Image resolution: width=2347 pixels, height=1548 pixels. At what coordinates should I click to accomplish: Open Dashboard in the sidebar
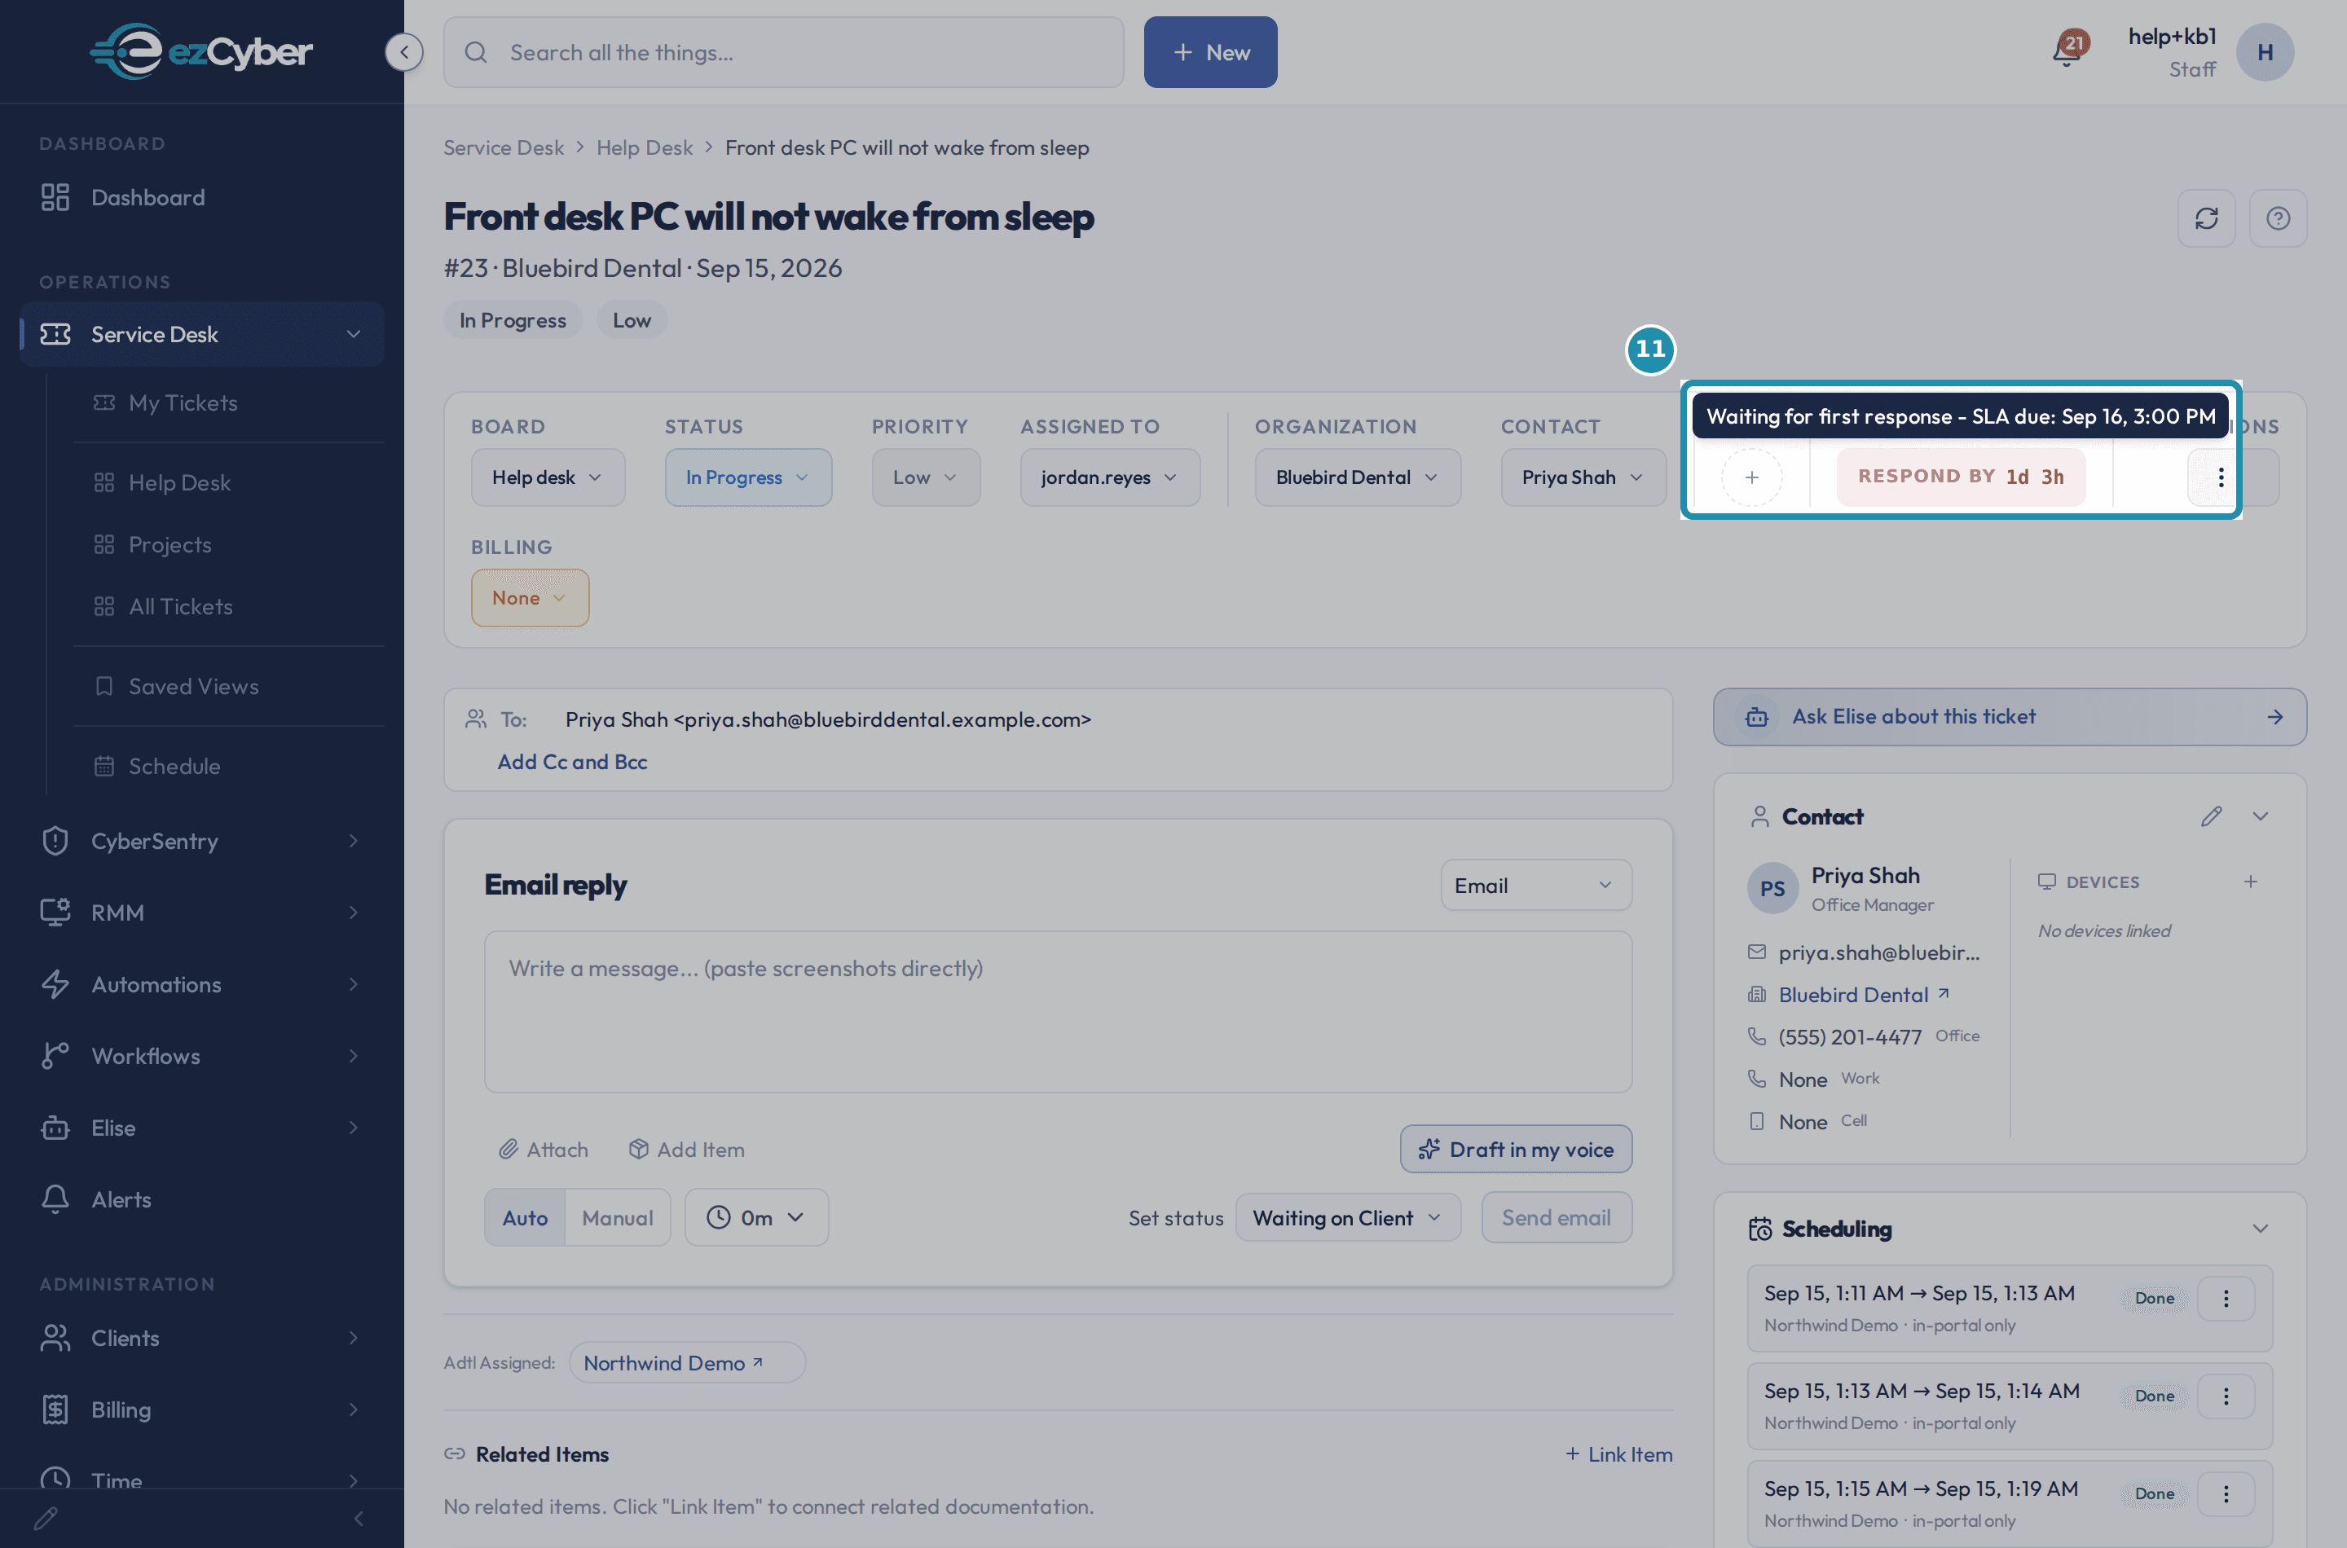201,197
